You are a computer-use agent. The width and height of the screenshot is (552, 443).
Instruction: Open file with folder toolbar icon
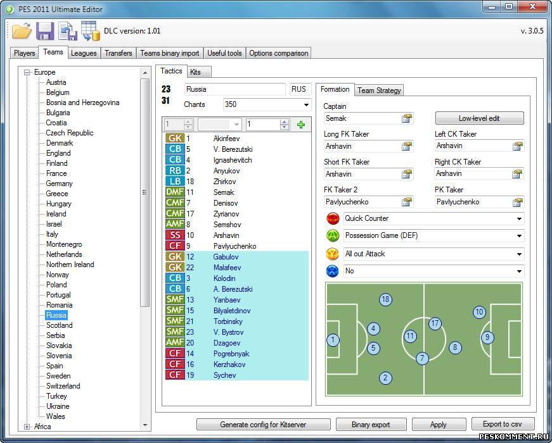[x=22, y=31]
